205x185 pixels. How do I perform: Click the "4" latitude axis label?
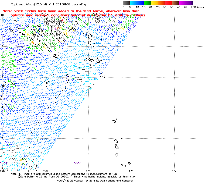coord(2,107)
